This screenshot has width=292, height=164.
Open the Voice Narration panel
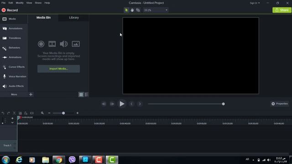tap(14, 77)
